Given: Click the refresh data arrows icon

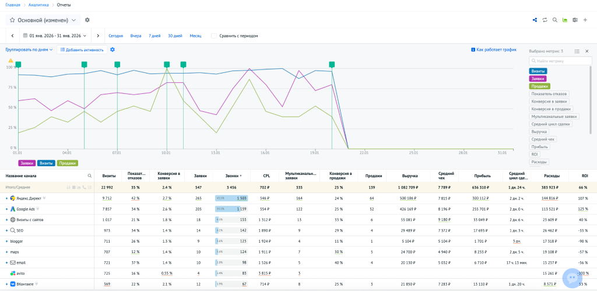Looking at the screenshot, I should (x=545, y=20).
